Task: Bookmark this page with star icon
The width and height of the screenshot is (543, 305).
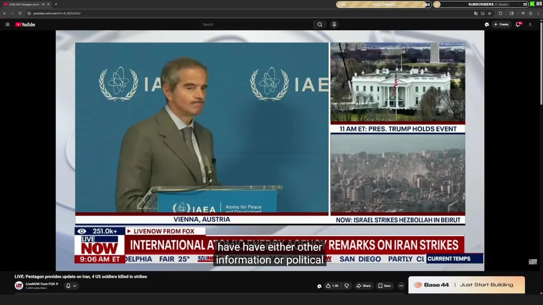Action: click(x=489, y=13)
